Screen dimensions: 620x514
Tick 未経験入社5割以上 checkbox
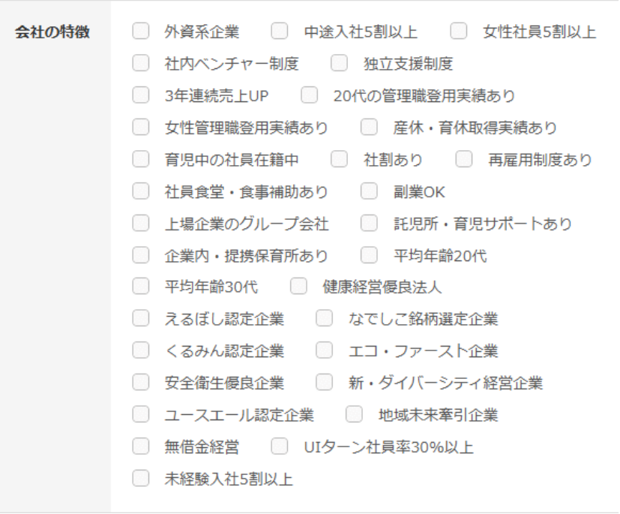point(139,479)
